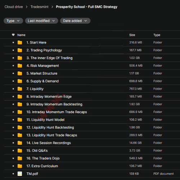
Task: Toggle favourite dot on TM.pdf row
Action: coord(13,174)
